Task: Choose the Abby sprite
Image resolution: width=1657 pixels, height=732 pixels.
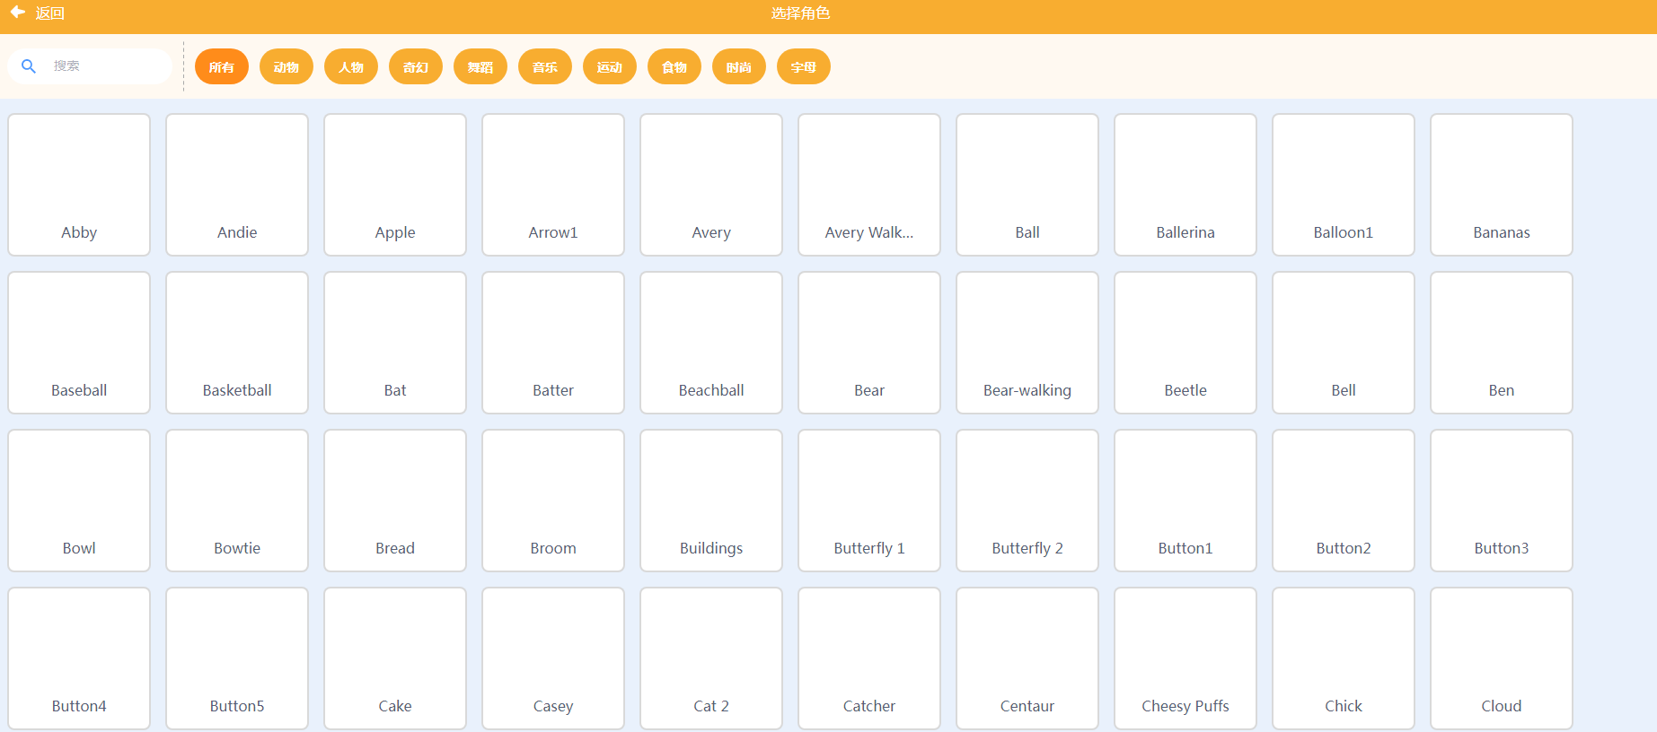Action: click(x=79, y=185)
